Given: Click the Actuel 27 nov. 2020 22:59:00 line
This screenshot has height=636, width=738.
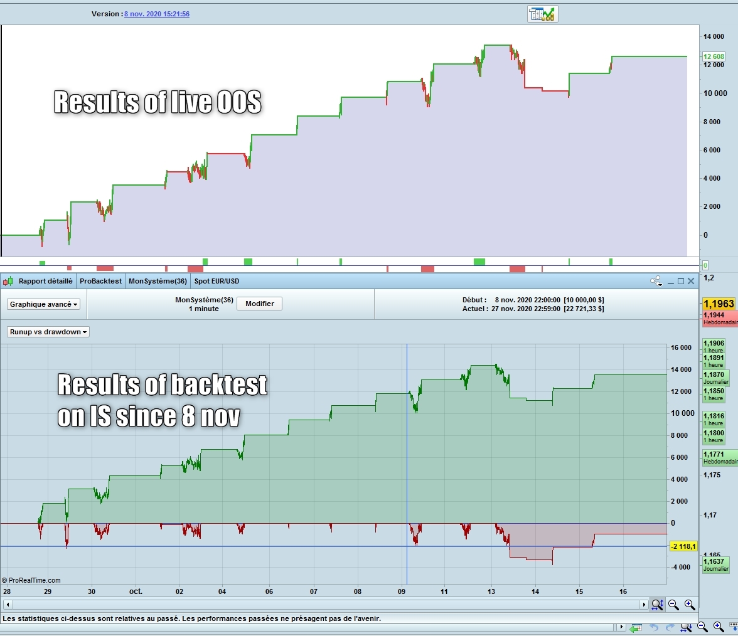Looking at the screenshot, I should point(533,309).
